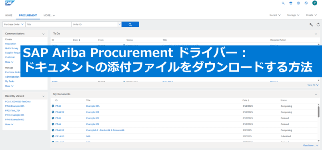Click document icon beside PR46
The image size is (322, 150).
pos(53,106)
